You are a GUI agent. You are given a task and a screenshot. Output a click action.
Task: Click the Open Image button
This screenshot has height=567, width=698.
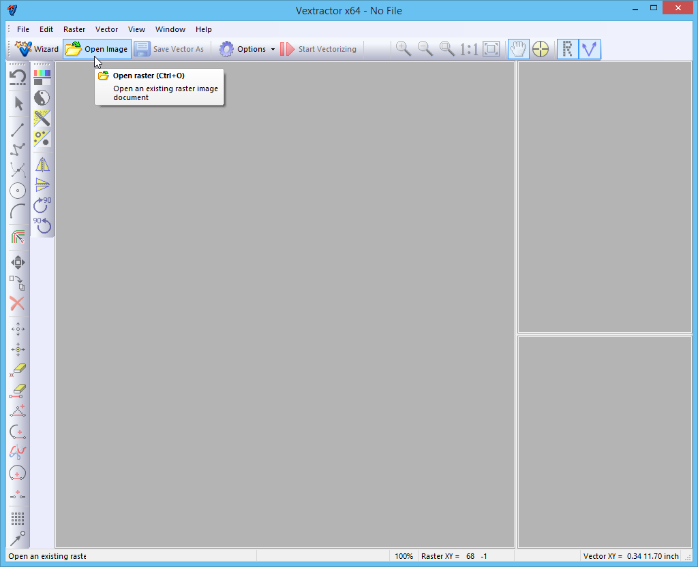tap(97, 49)
